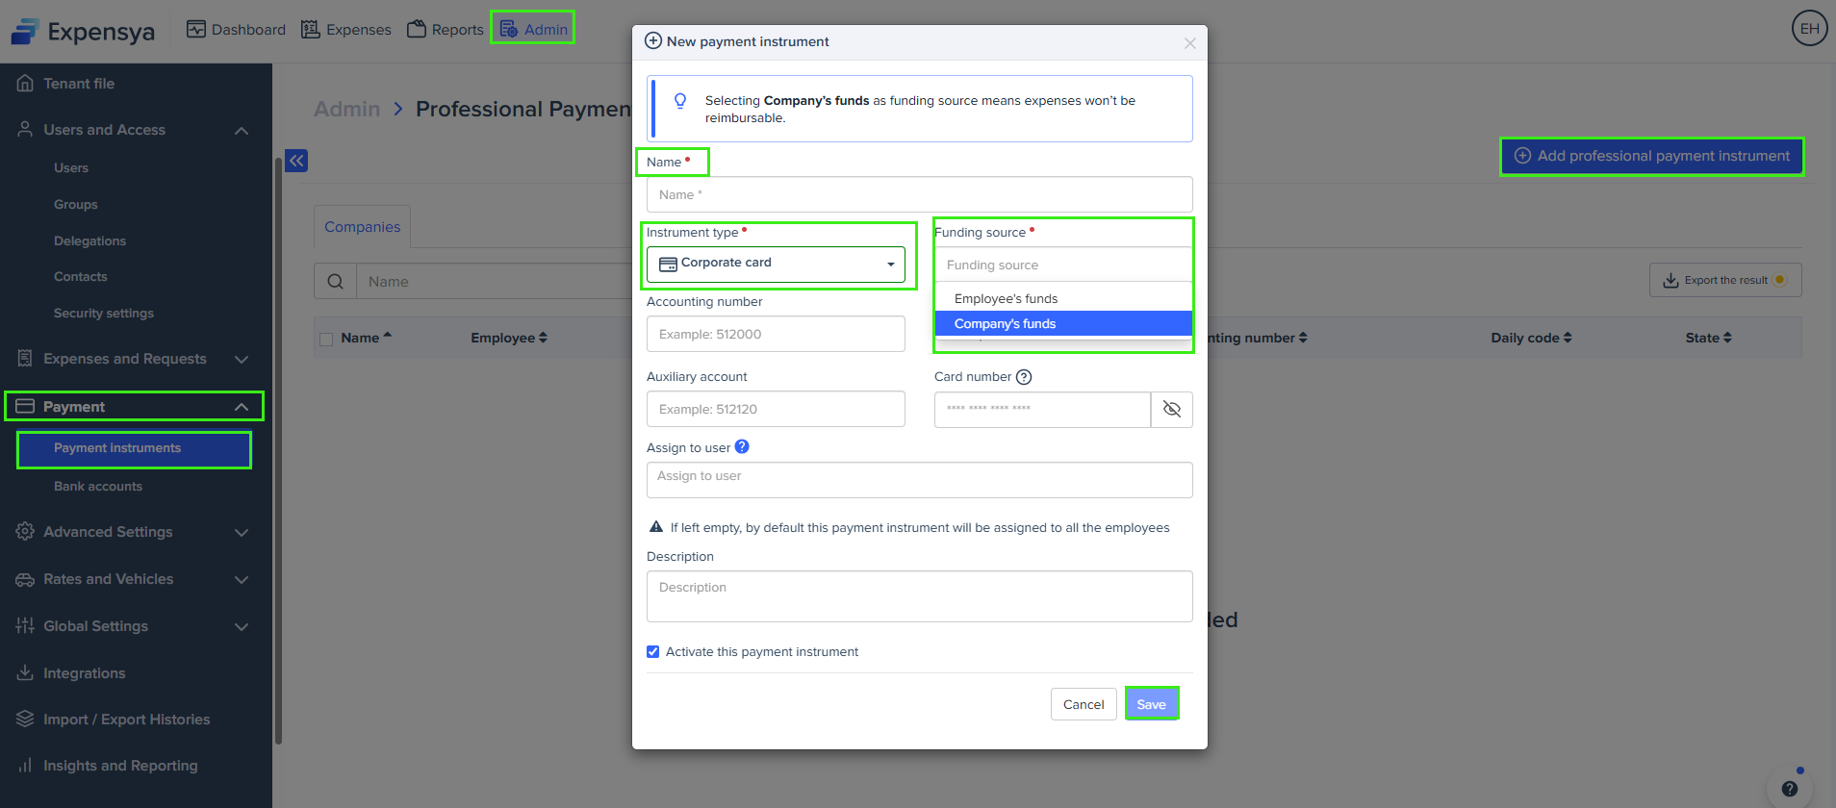Image resolution: width=1836 pixels, height=808 pixels.
Task: Click the Save button
Action: pyautogui.click(x=1151, y=704)
